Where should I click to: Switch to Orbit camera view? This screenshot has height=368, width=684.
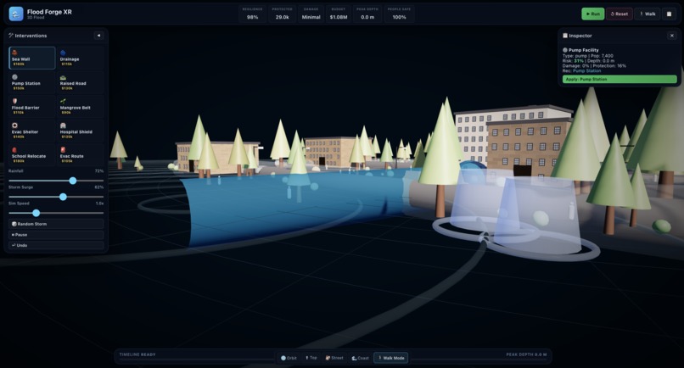(x=289, y=358)
